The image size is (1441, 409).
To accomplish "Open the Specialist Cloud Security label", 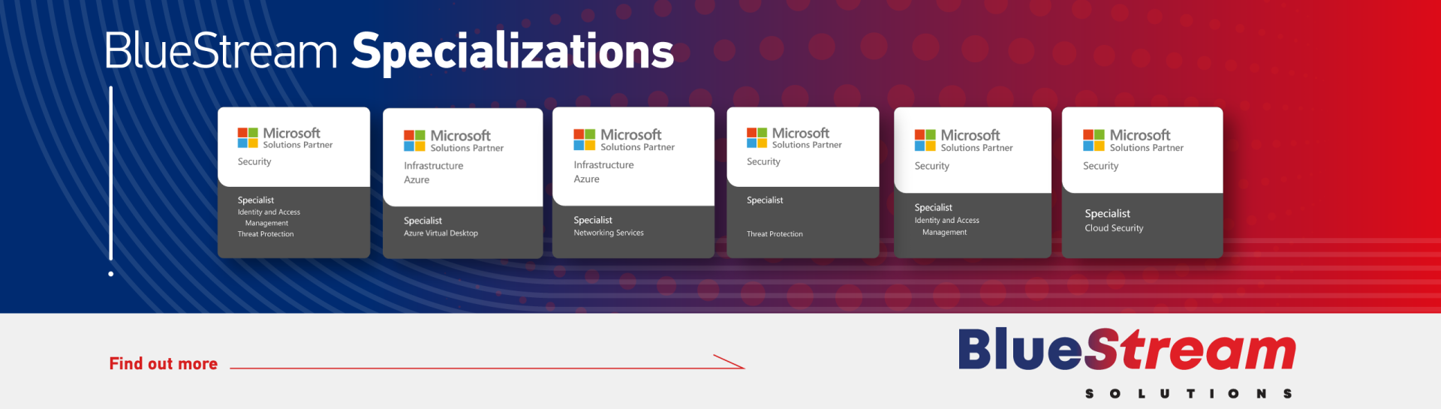I will [x=1114, y=221].
